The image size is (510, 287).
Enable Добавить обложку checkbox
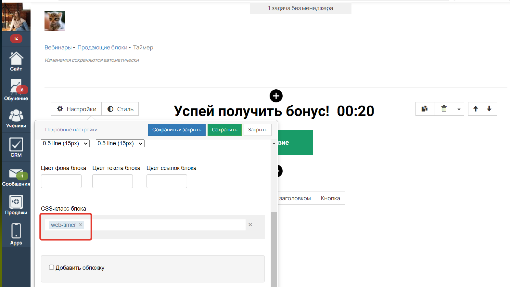[51, 267]
